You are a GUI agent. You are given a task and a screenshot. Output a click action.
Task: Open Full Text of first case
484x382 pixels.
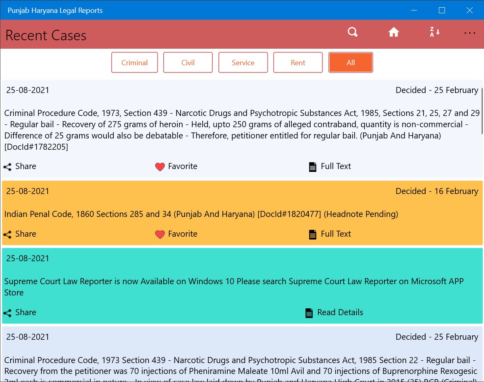click(330, 166)
